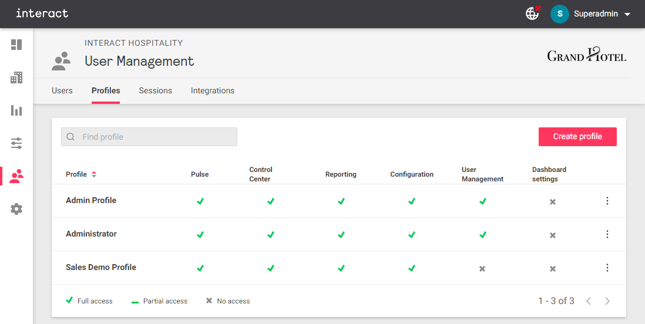Sort by the Profile column arrows

click(94, 174)
